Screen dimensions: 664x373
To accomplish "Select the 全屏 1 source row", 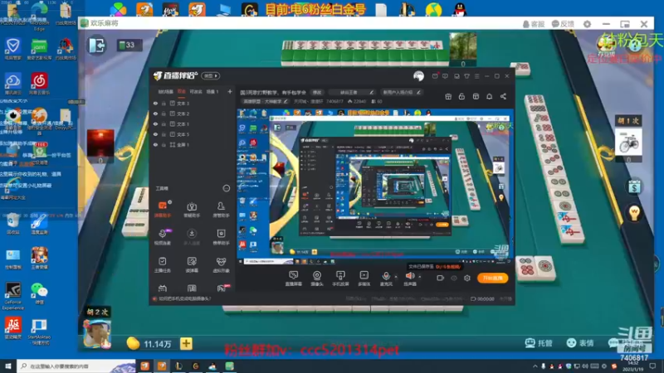I will pos(193,144).
